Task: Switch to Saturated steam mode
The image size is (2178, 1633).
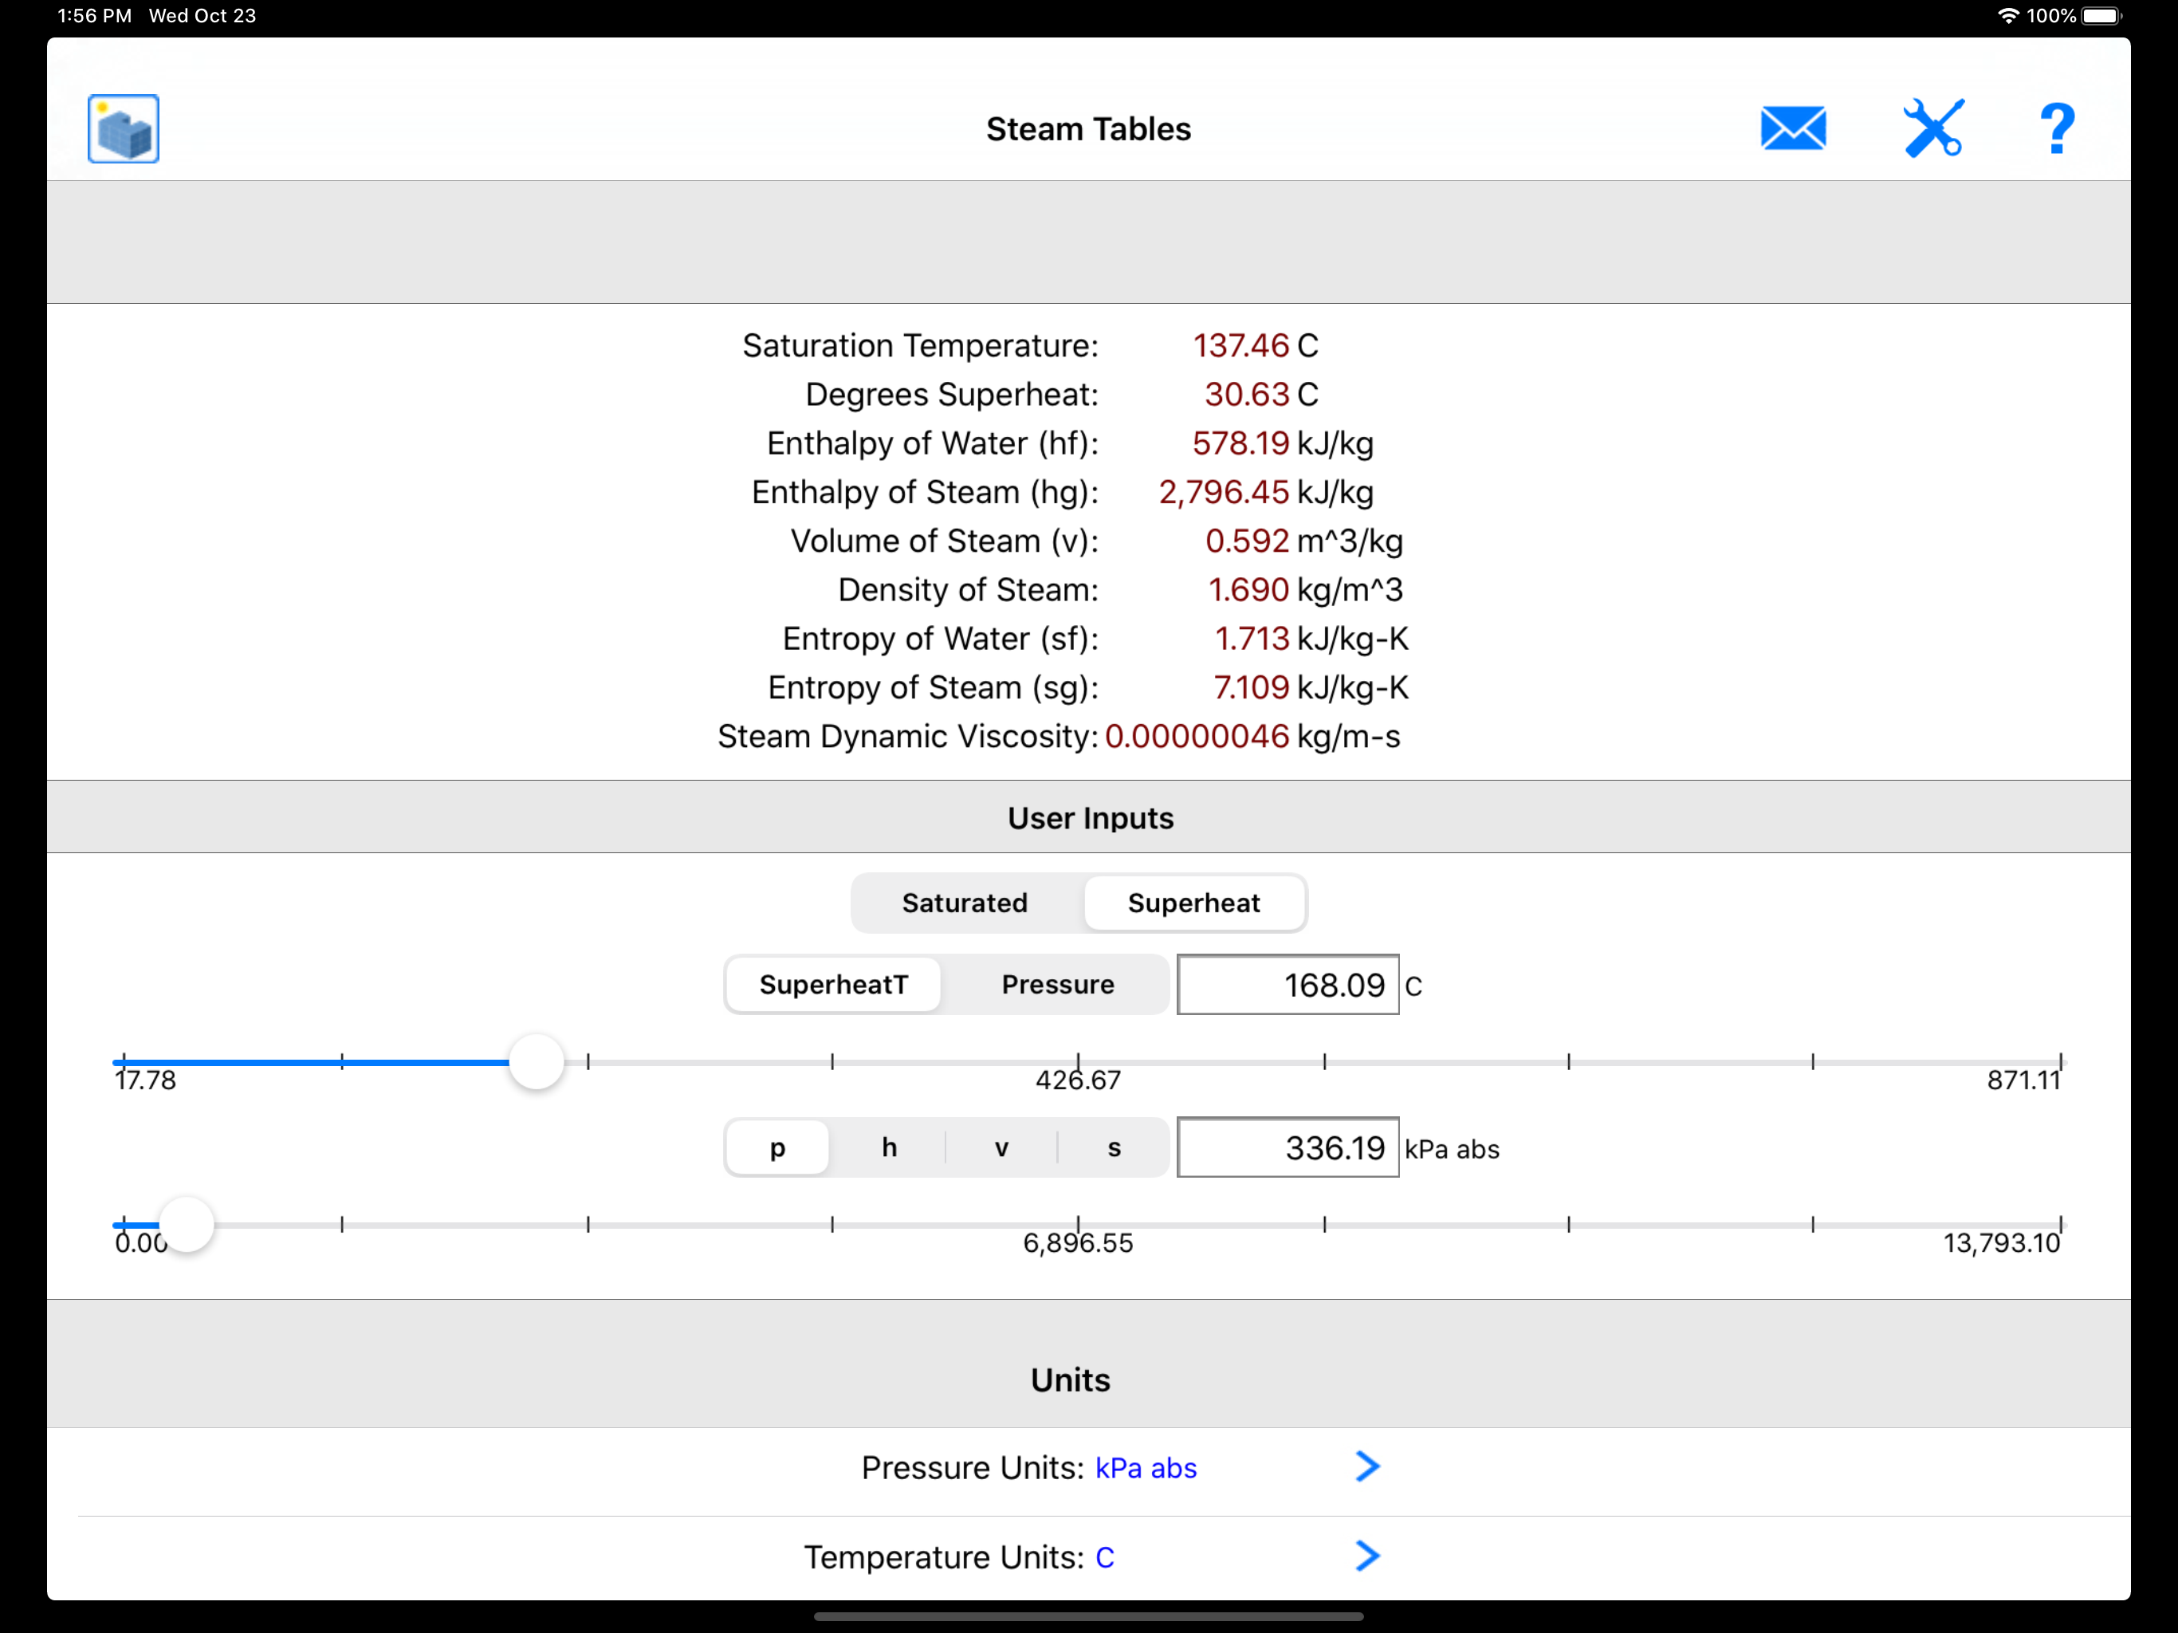Action: click(964, 902)
